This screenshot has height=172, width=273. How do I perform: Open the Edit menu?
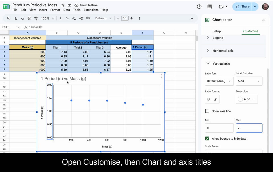point(23,10)
